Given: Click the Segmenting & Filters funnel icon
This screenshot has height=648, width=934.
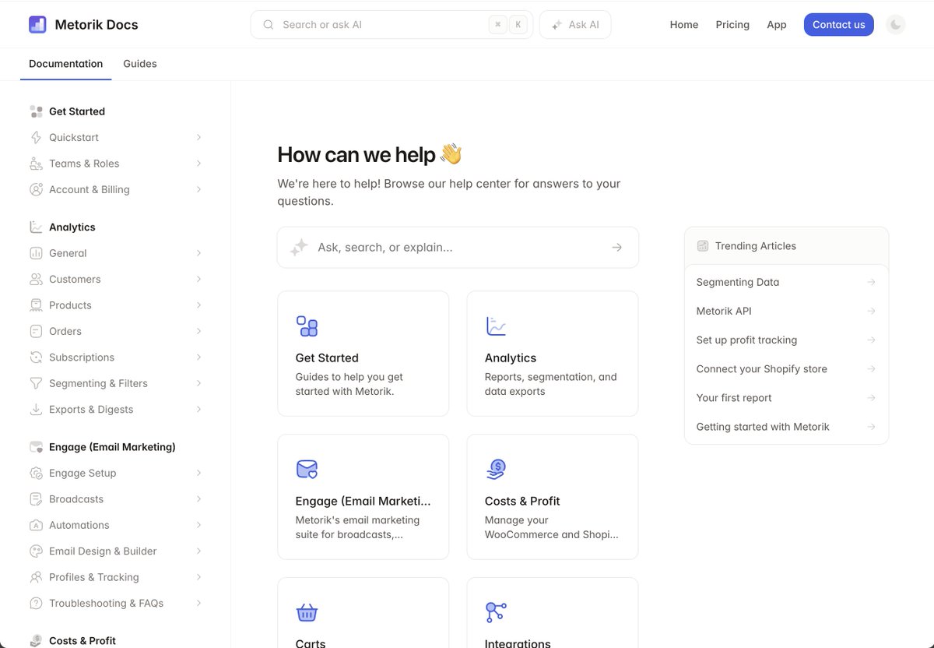Looking at the screenshot, I should point(36,383).
